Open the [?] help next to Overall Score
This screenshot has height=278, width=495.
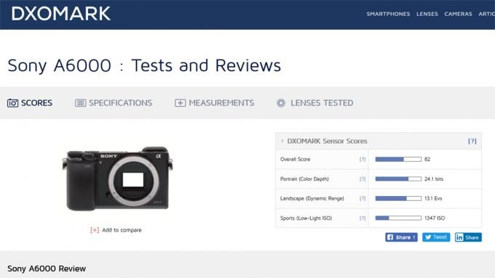tap(363, 159)
